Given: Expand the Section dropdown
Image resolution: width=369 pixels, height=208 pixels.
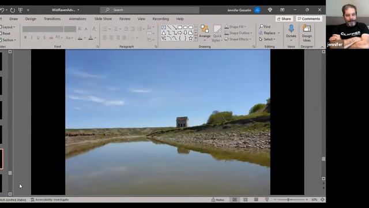Looking at the screenshot, I should [8, 40].
